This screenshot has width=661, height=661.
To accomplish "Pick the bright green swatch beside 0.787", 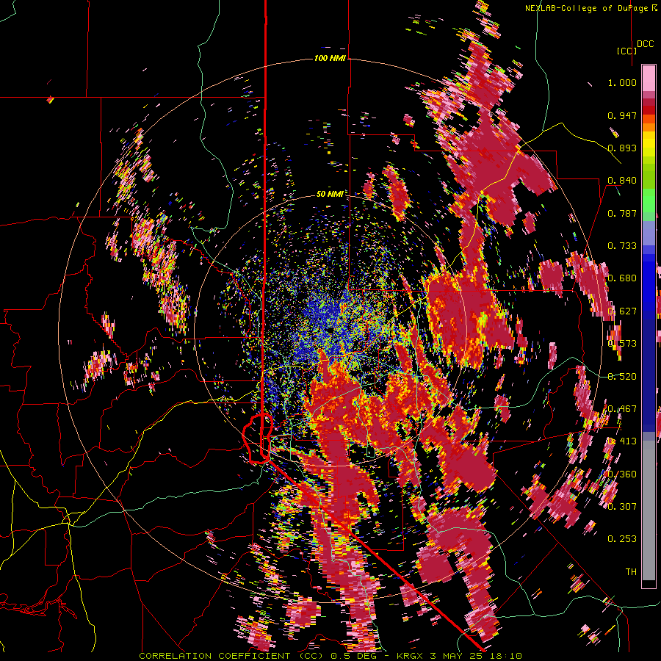I will coord(649,203).
